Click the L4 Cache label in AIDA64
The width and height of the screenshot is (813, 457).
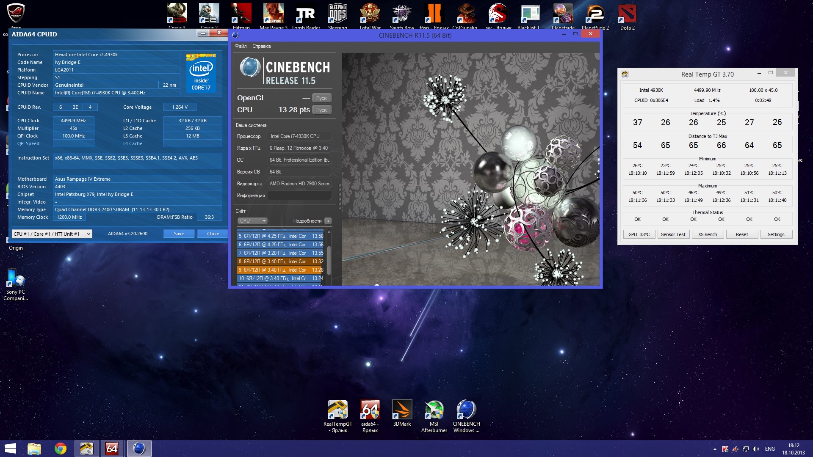point(133,143)
